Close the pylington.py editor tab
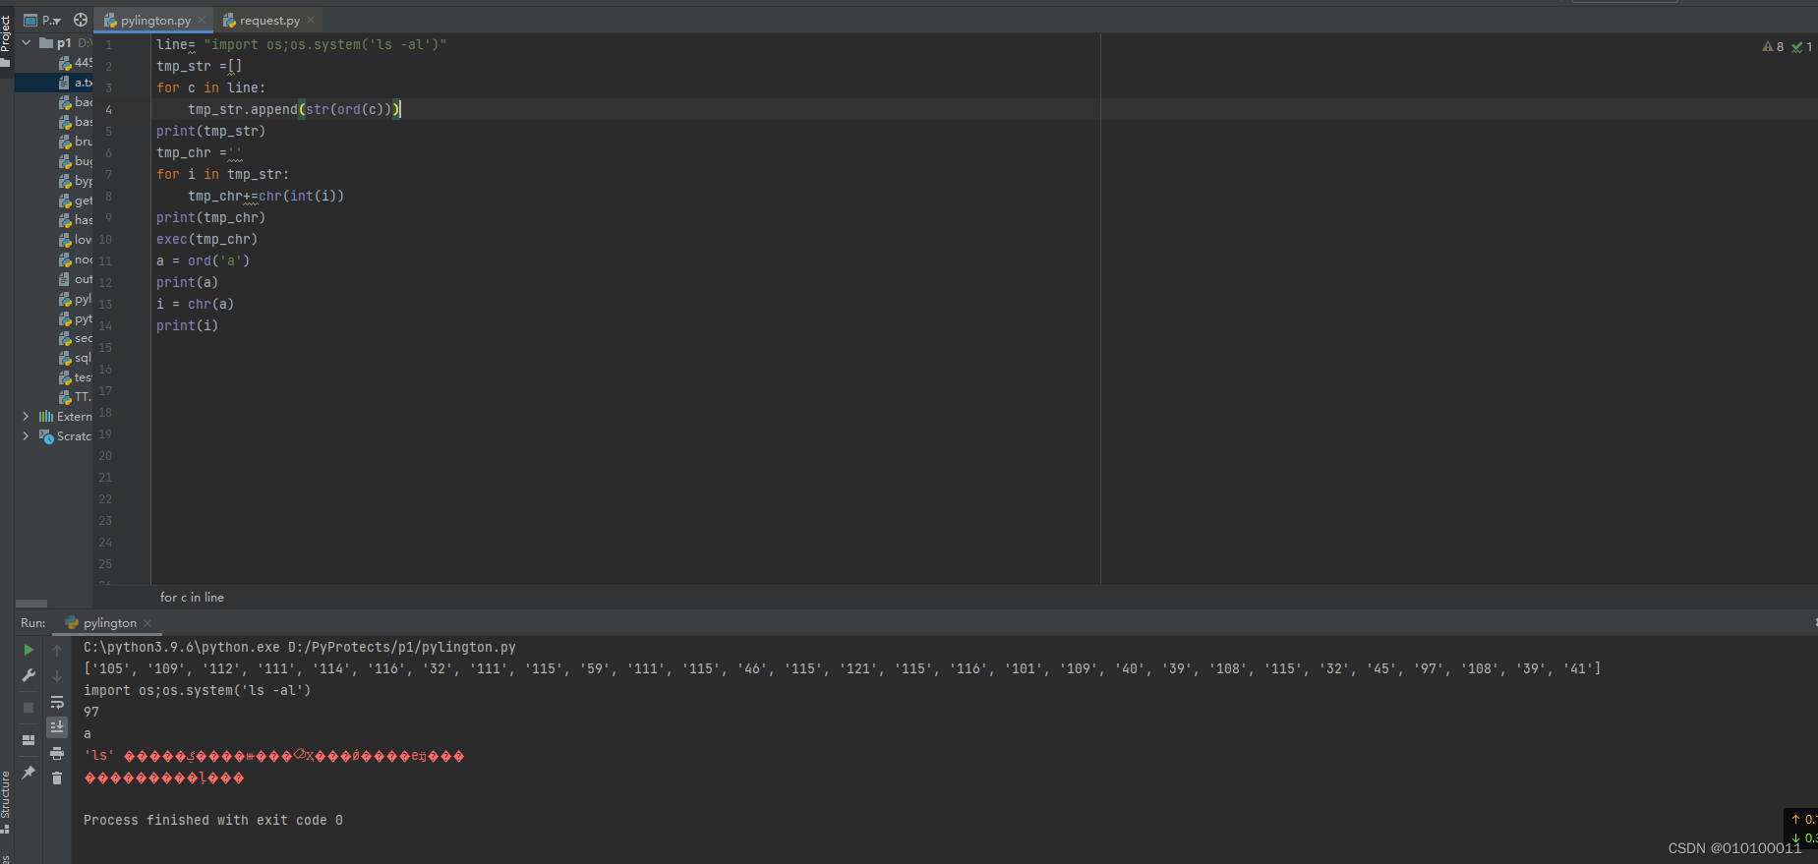Viewport: 1818px width, 864px height. coord(202,20)
